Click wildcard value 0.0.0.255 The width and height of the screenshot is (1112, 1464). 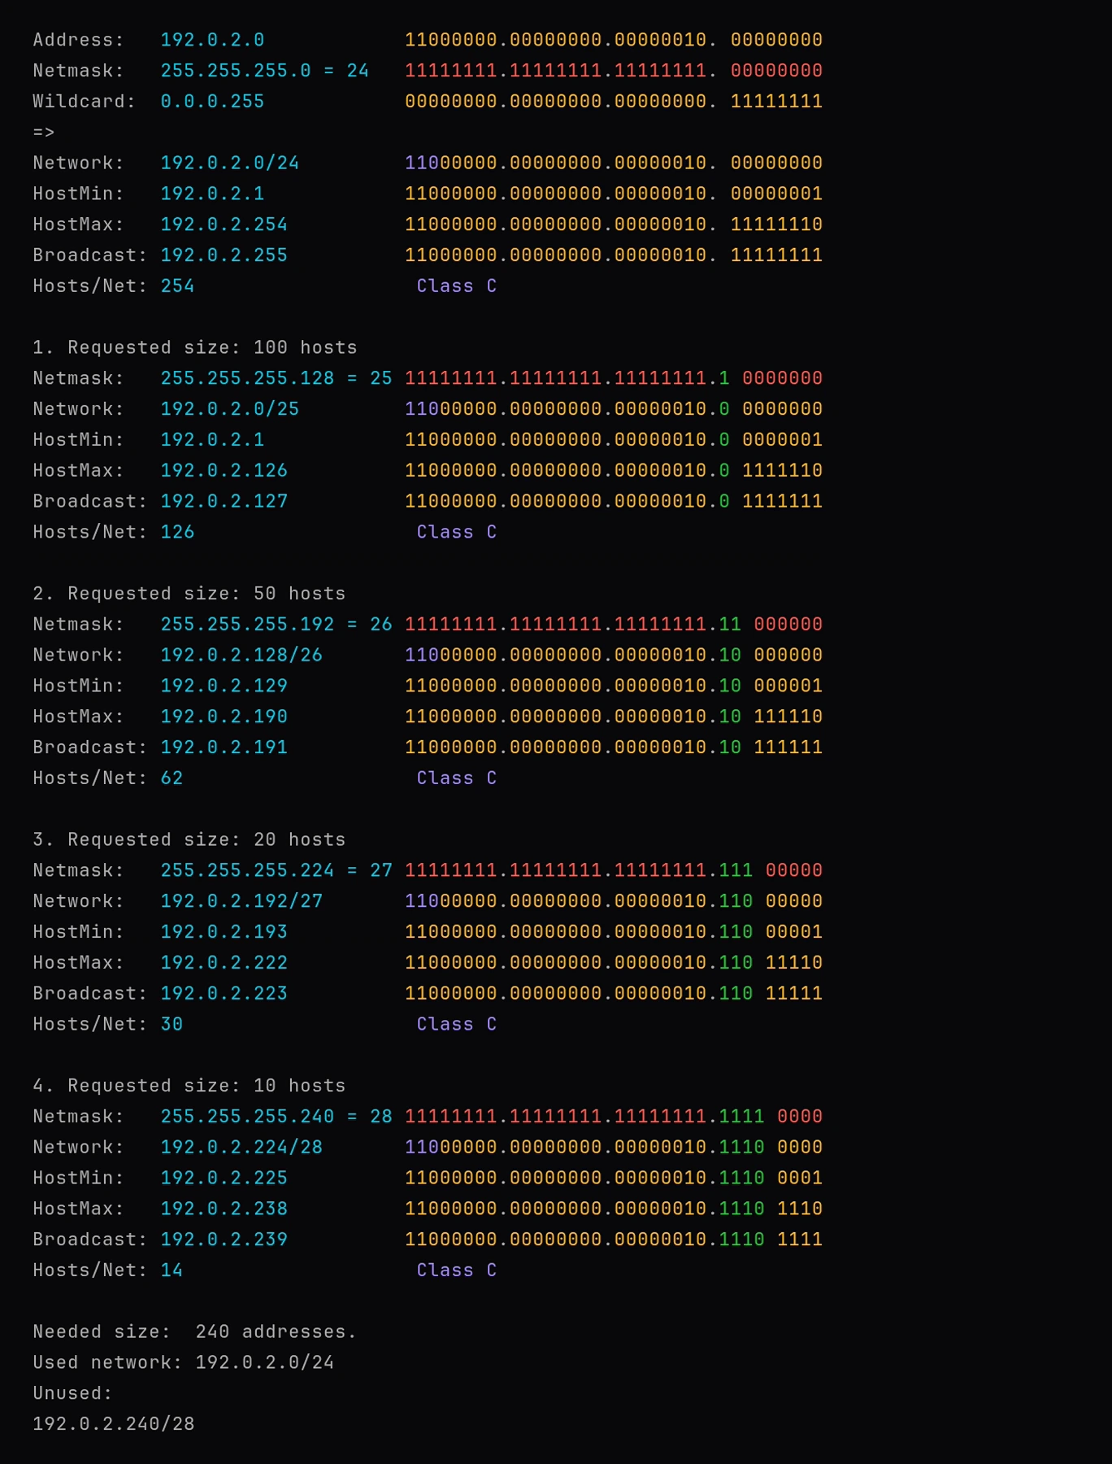(212, 102)
